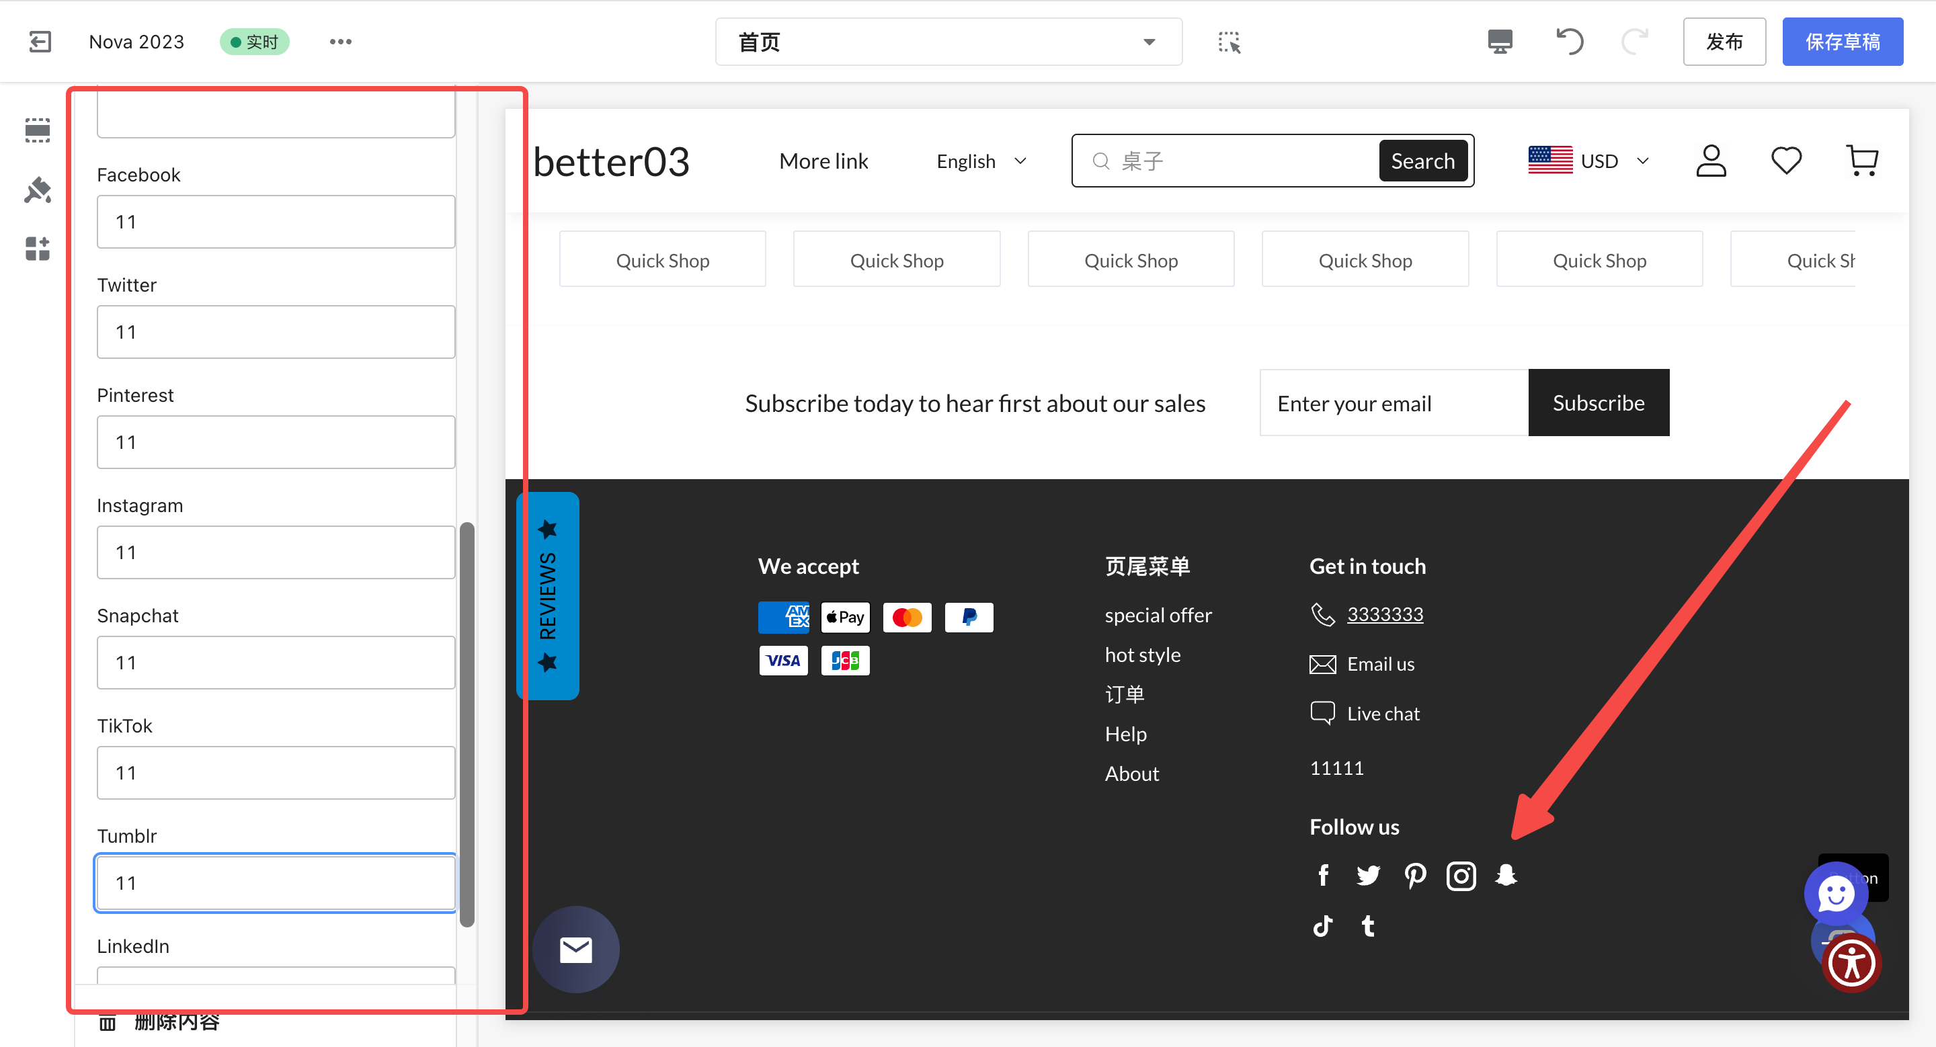Click the exit editor back icon
This screenshot has height=1047, width=1936.
point(40,41)
